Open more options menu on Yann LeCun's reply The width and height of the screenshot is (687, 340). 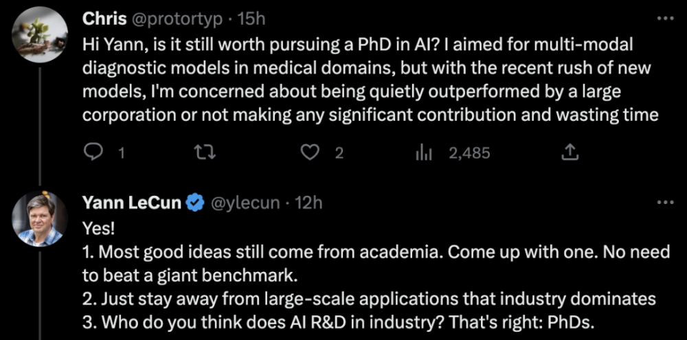[665, 202]
